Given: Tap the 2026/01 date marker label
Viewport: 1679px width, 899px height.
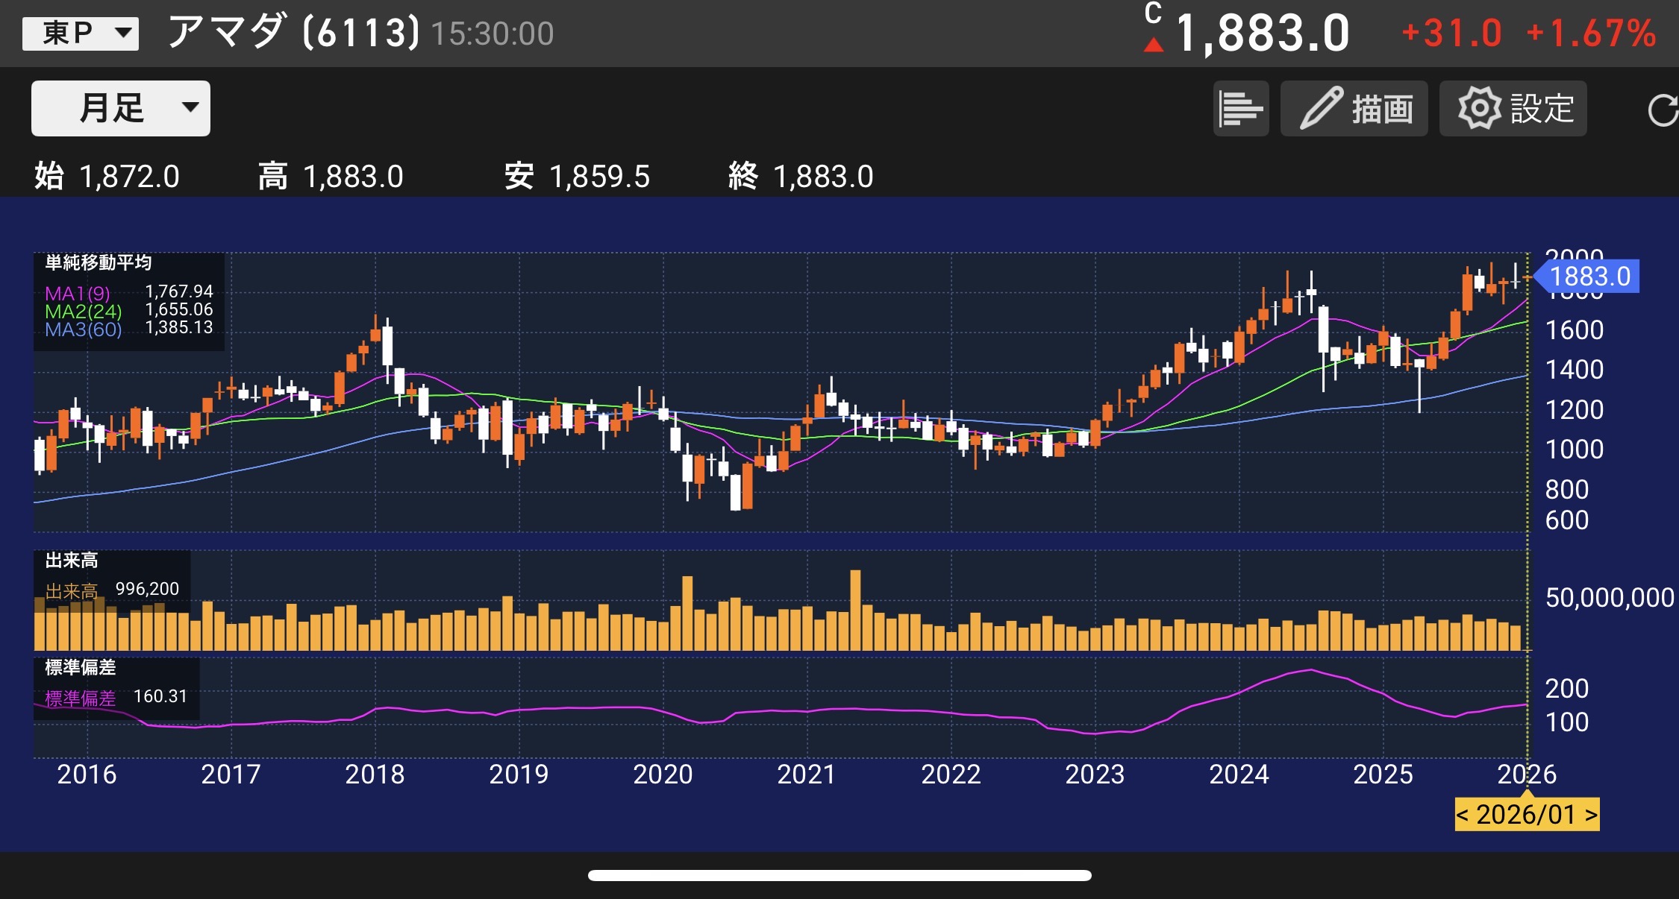Looking at the screenshot, I should click(x=1526, y=815).
